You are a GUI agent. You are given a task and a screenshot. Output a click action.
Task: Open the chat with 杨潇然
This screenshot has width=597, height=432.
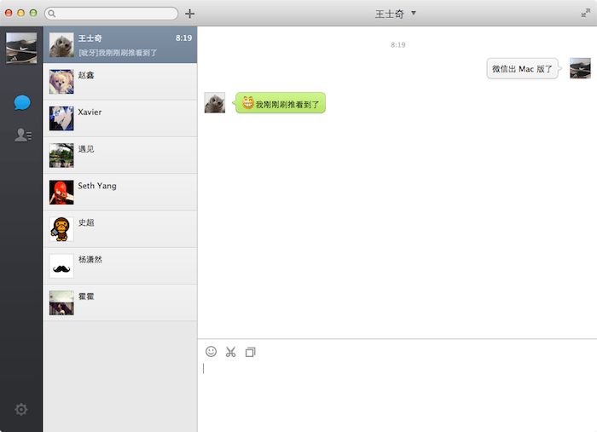point(120,266)
